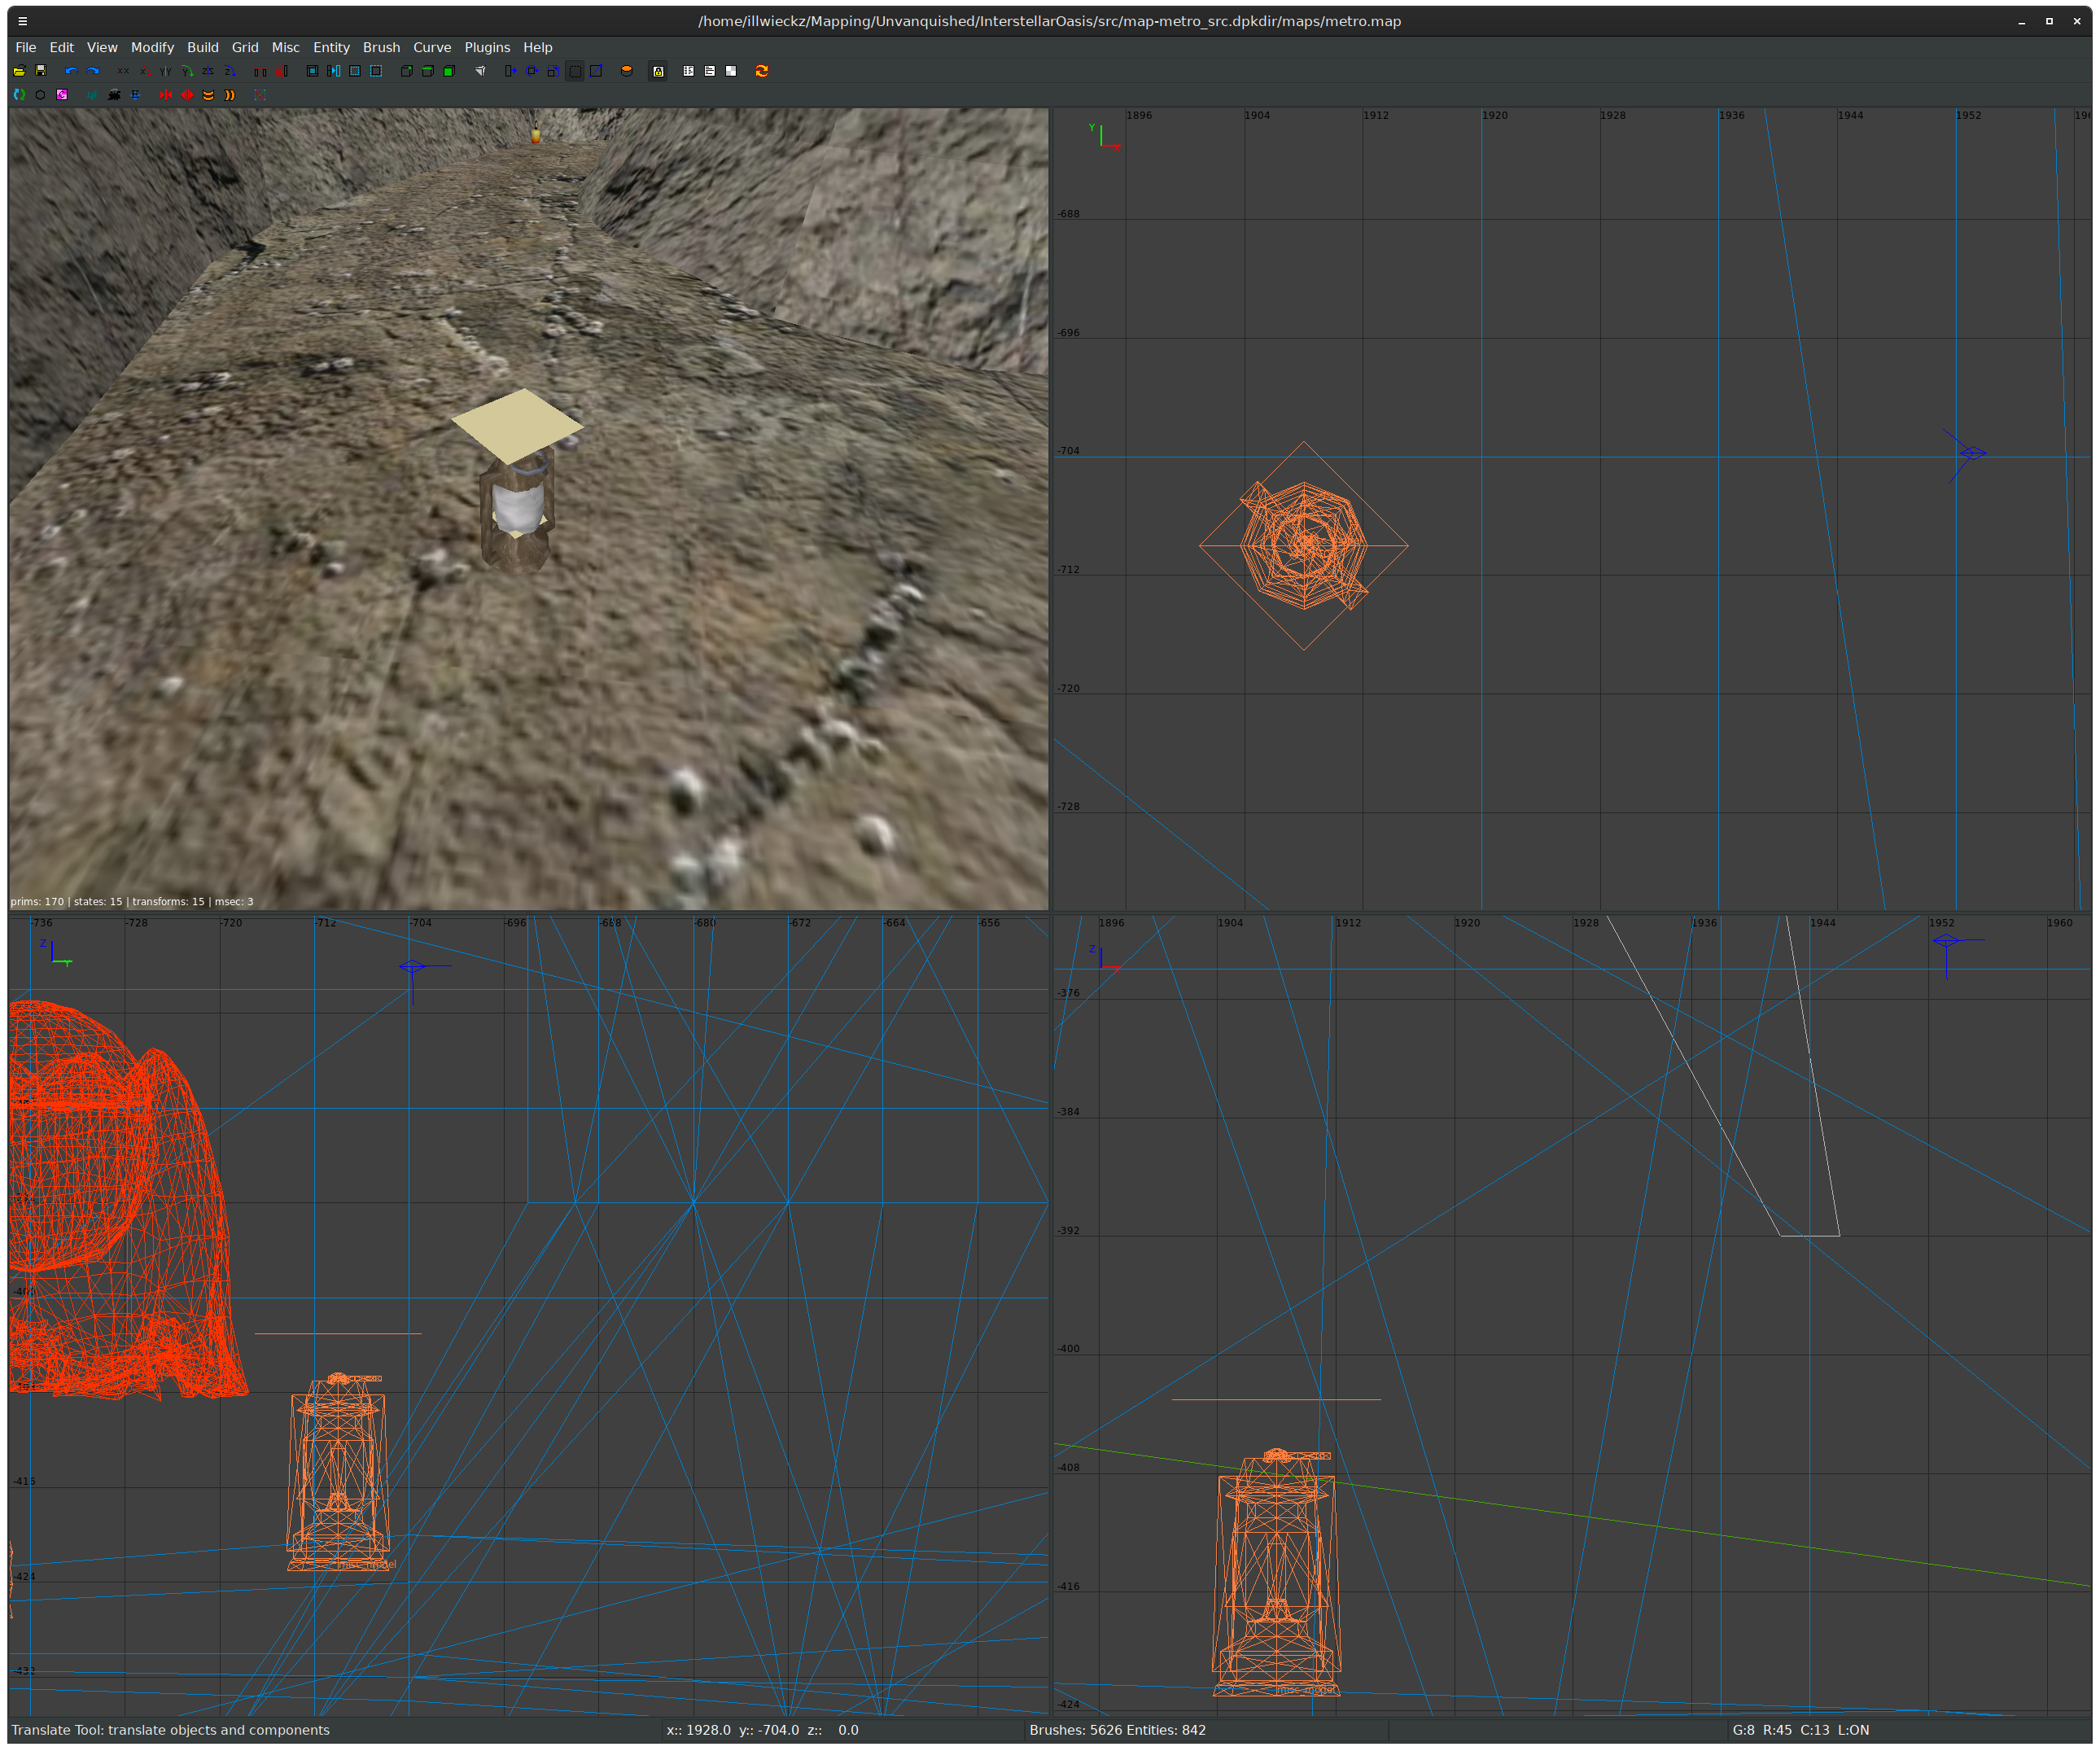
Task: Open the Help menu
Action: tap(538, 47)
